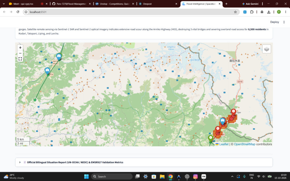
Task: Go forward in browser history
Action: [11, 12]
